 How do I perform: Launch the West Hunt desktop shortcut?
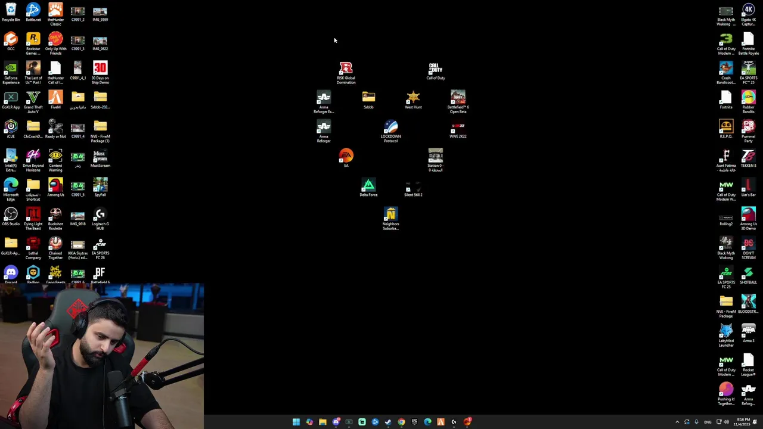(413, 100)
